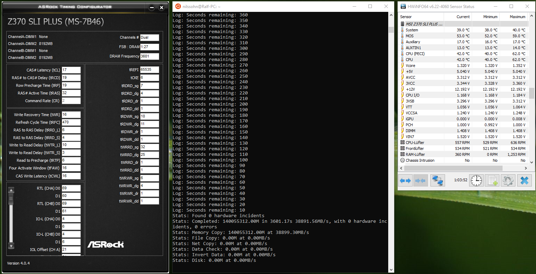Click the tREFI field showing 65535

(x=150, y=70)
